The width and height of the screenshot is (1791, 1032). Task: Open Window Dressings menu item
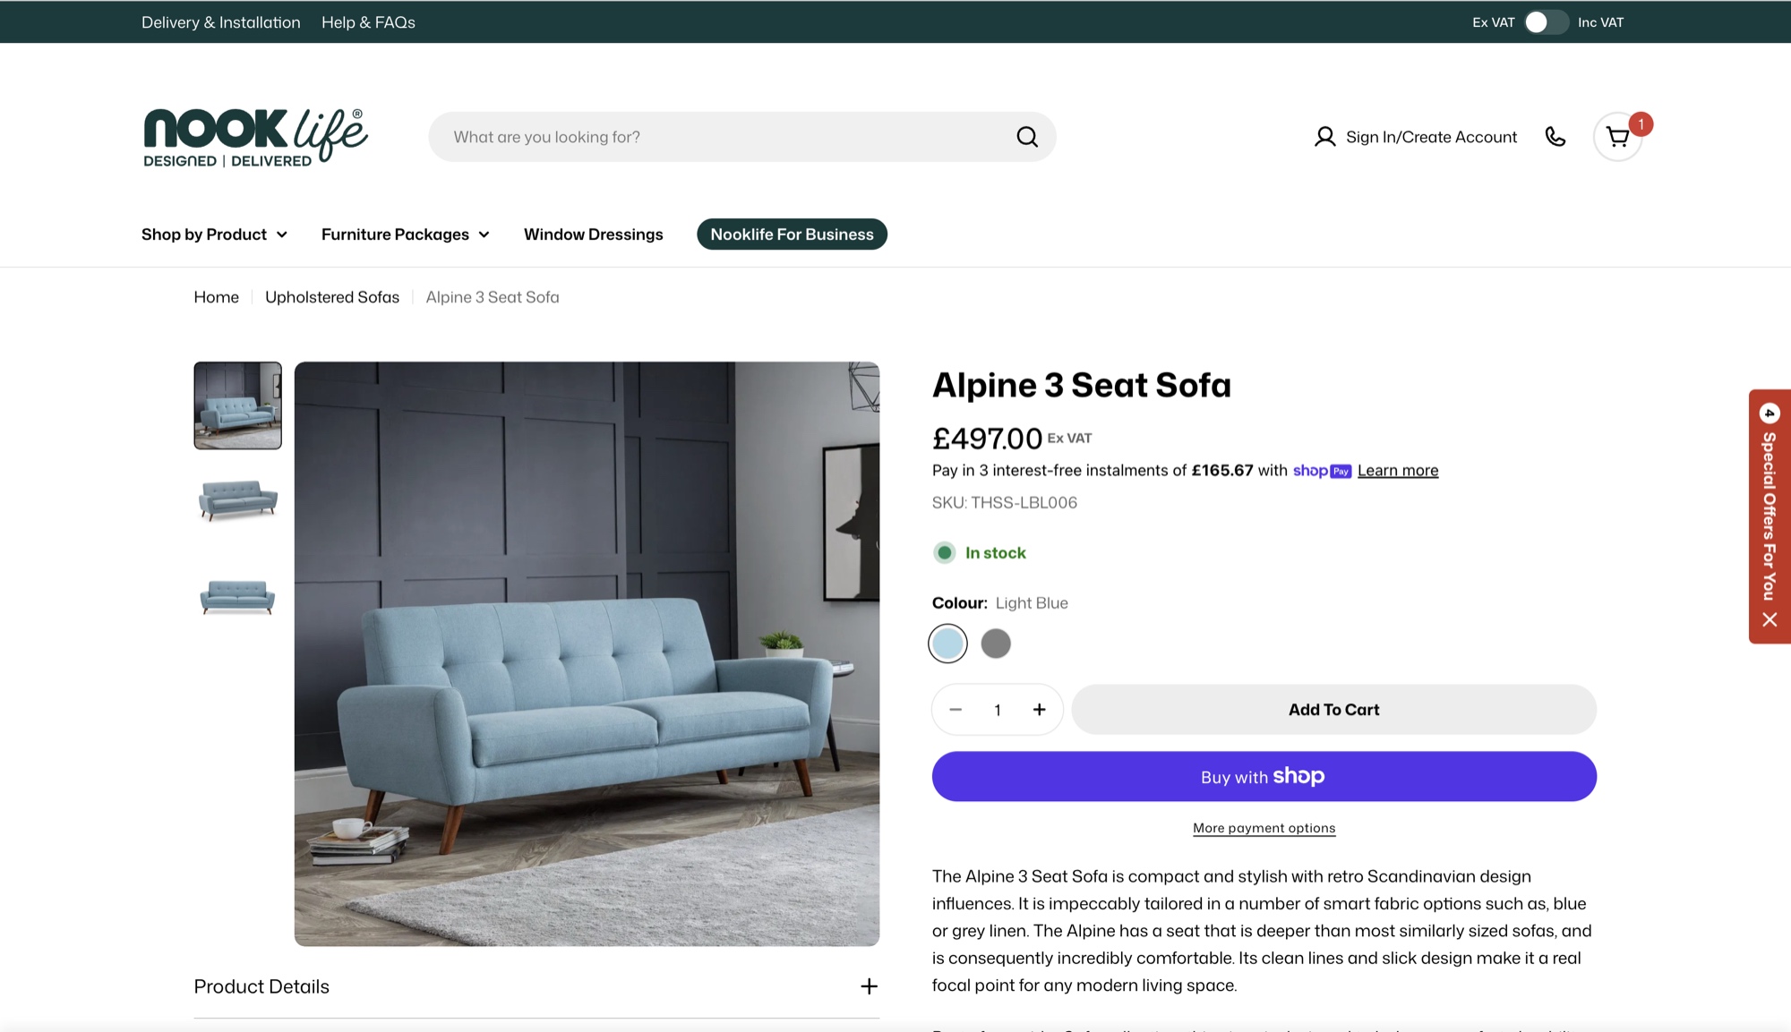(593, 235)
